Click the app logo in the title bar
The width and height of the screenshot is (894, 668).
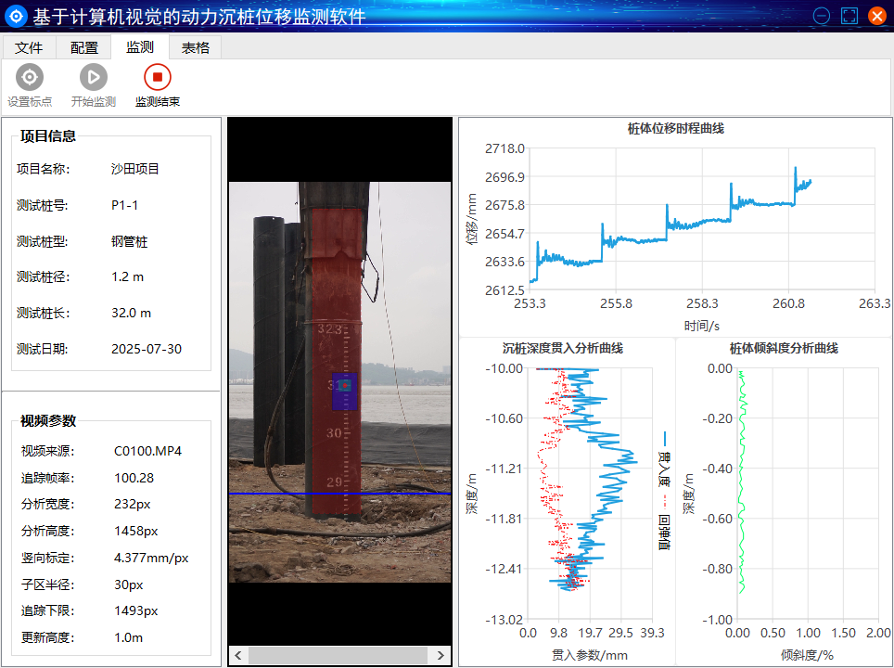pos(16,16)
